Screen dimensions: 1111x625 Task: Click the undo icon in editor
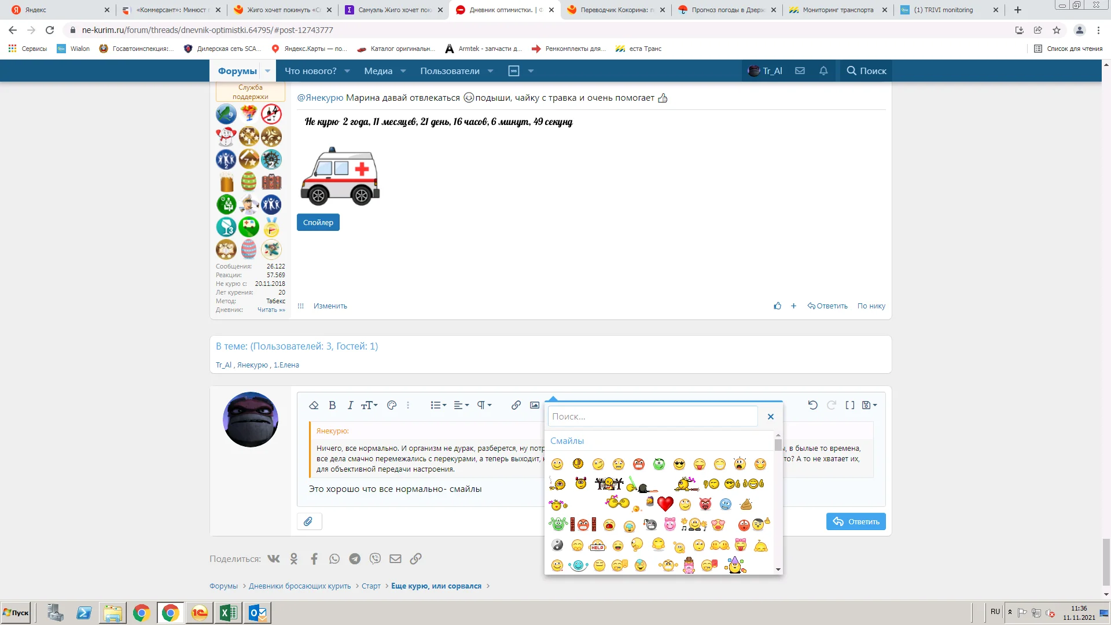pos(812,405)
